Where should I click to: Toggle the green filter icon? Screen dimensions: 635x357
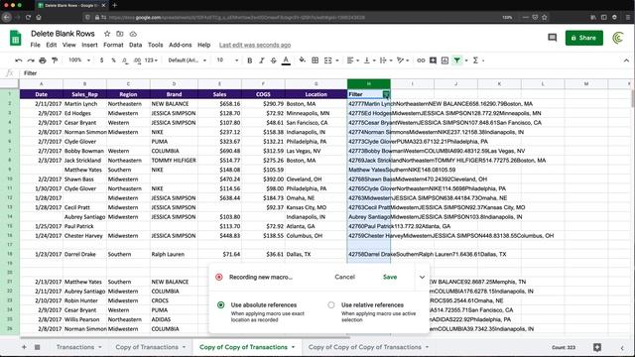pyautogui.click(x=456, y=60)
